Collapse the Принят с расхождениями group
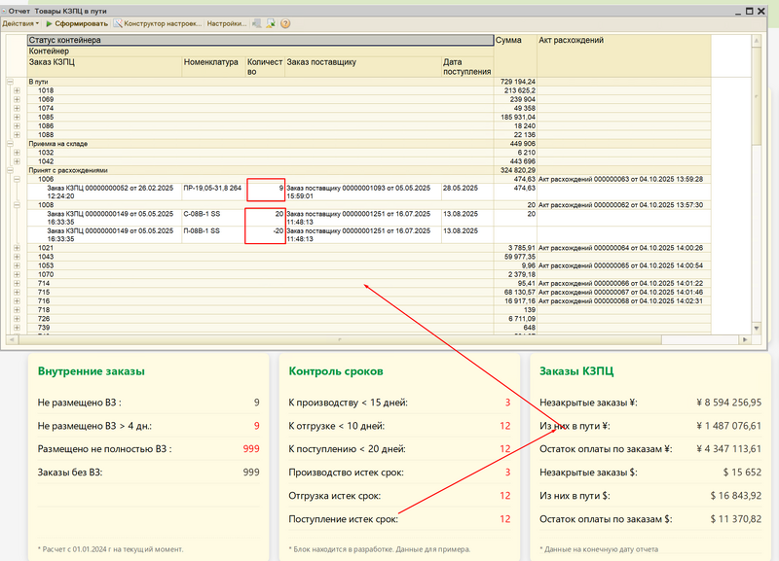Image resolution: width=779 pixels, height=561 pixels. (10, 170)
